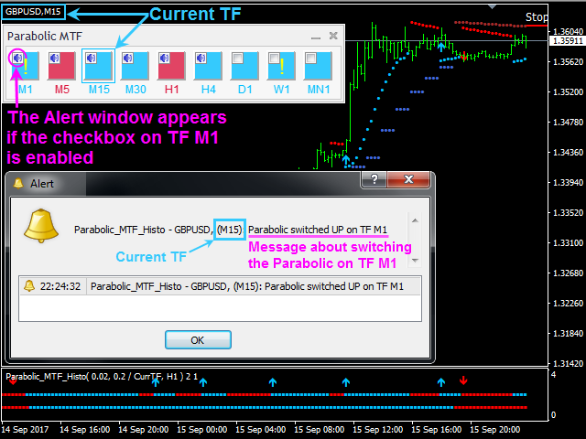The width and height of the screenshot is (586, 439).
Task: Click the 15 Sep 00:00 time label
Action: 201,430
